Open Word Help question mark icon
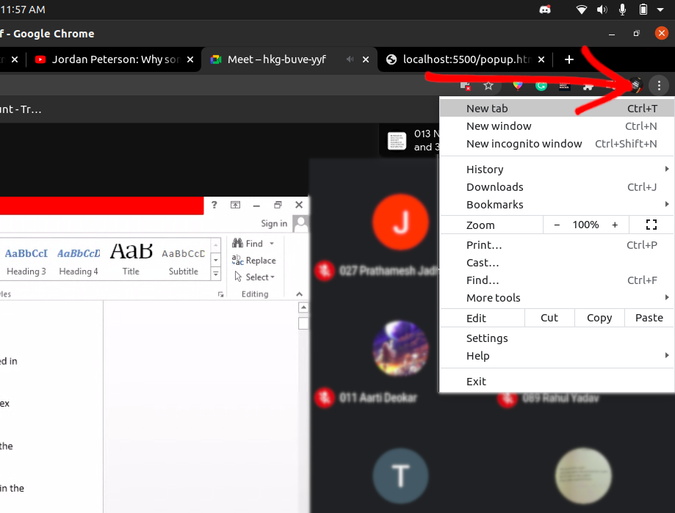This screenshot has height=513, width=675. 214,205
